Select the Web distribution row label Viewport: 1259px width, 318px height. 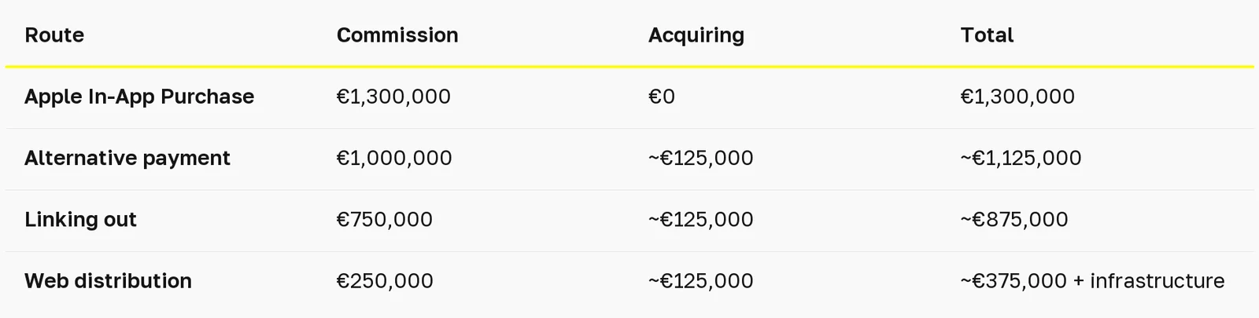click(x=108, y=281)
